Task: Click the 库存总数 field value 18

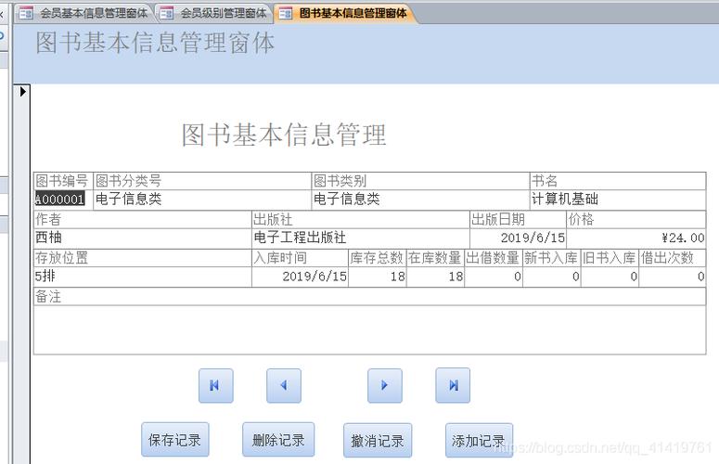Action: pos(378,277)
